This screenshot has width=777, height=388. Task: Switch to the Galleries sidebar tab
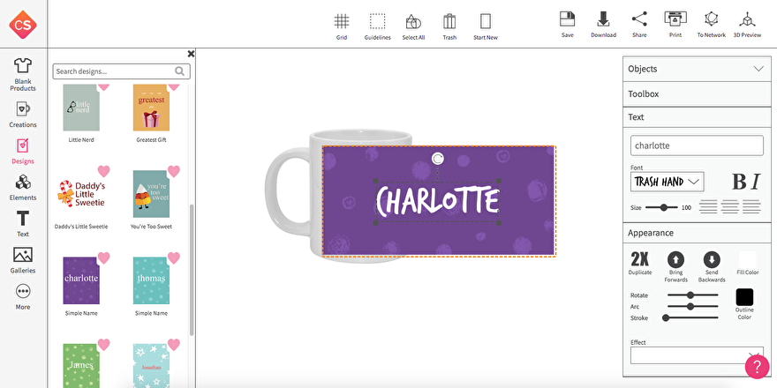pyautogui.click(x=23, y=259)
